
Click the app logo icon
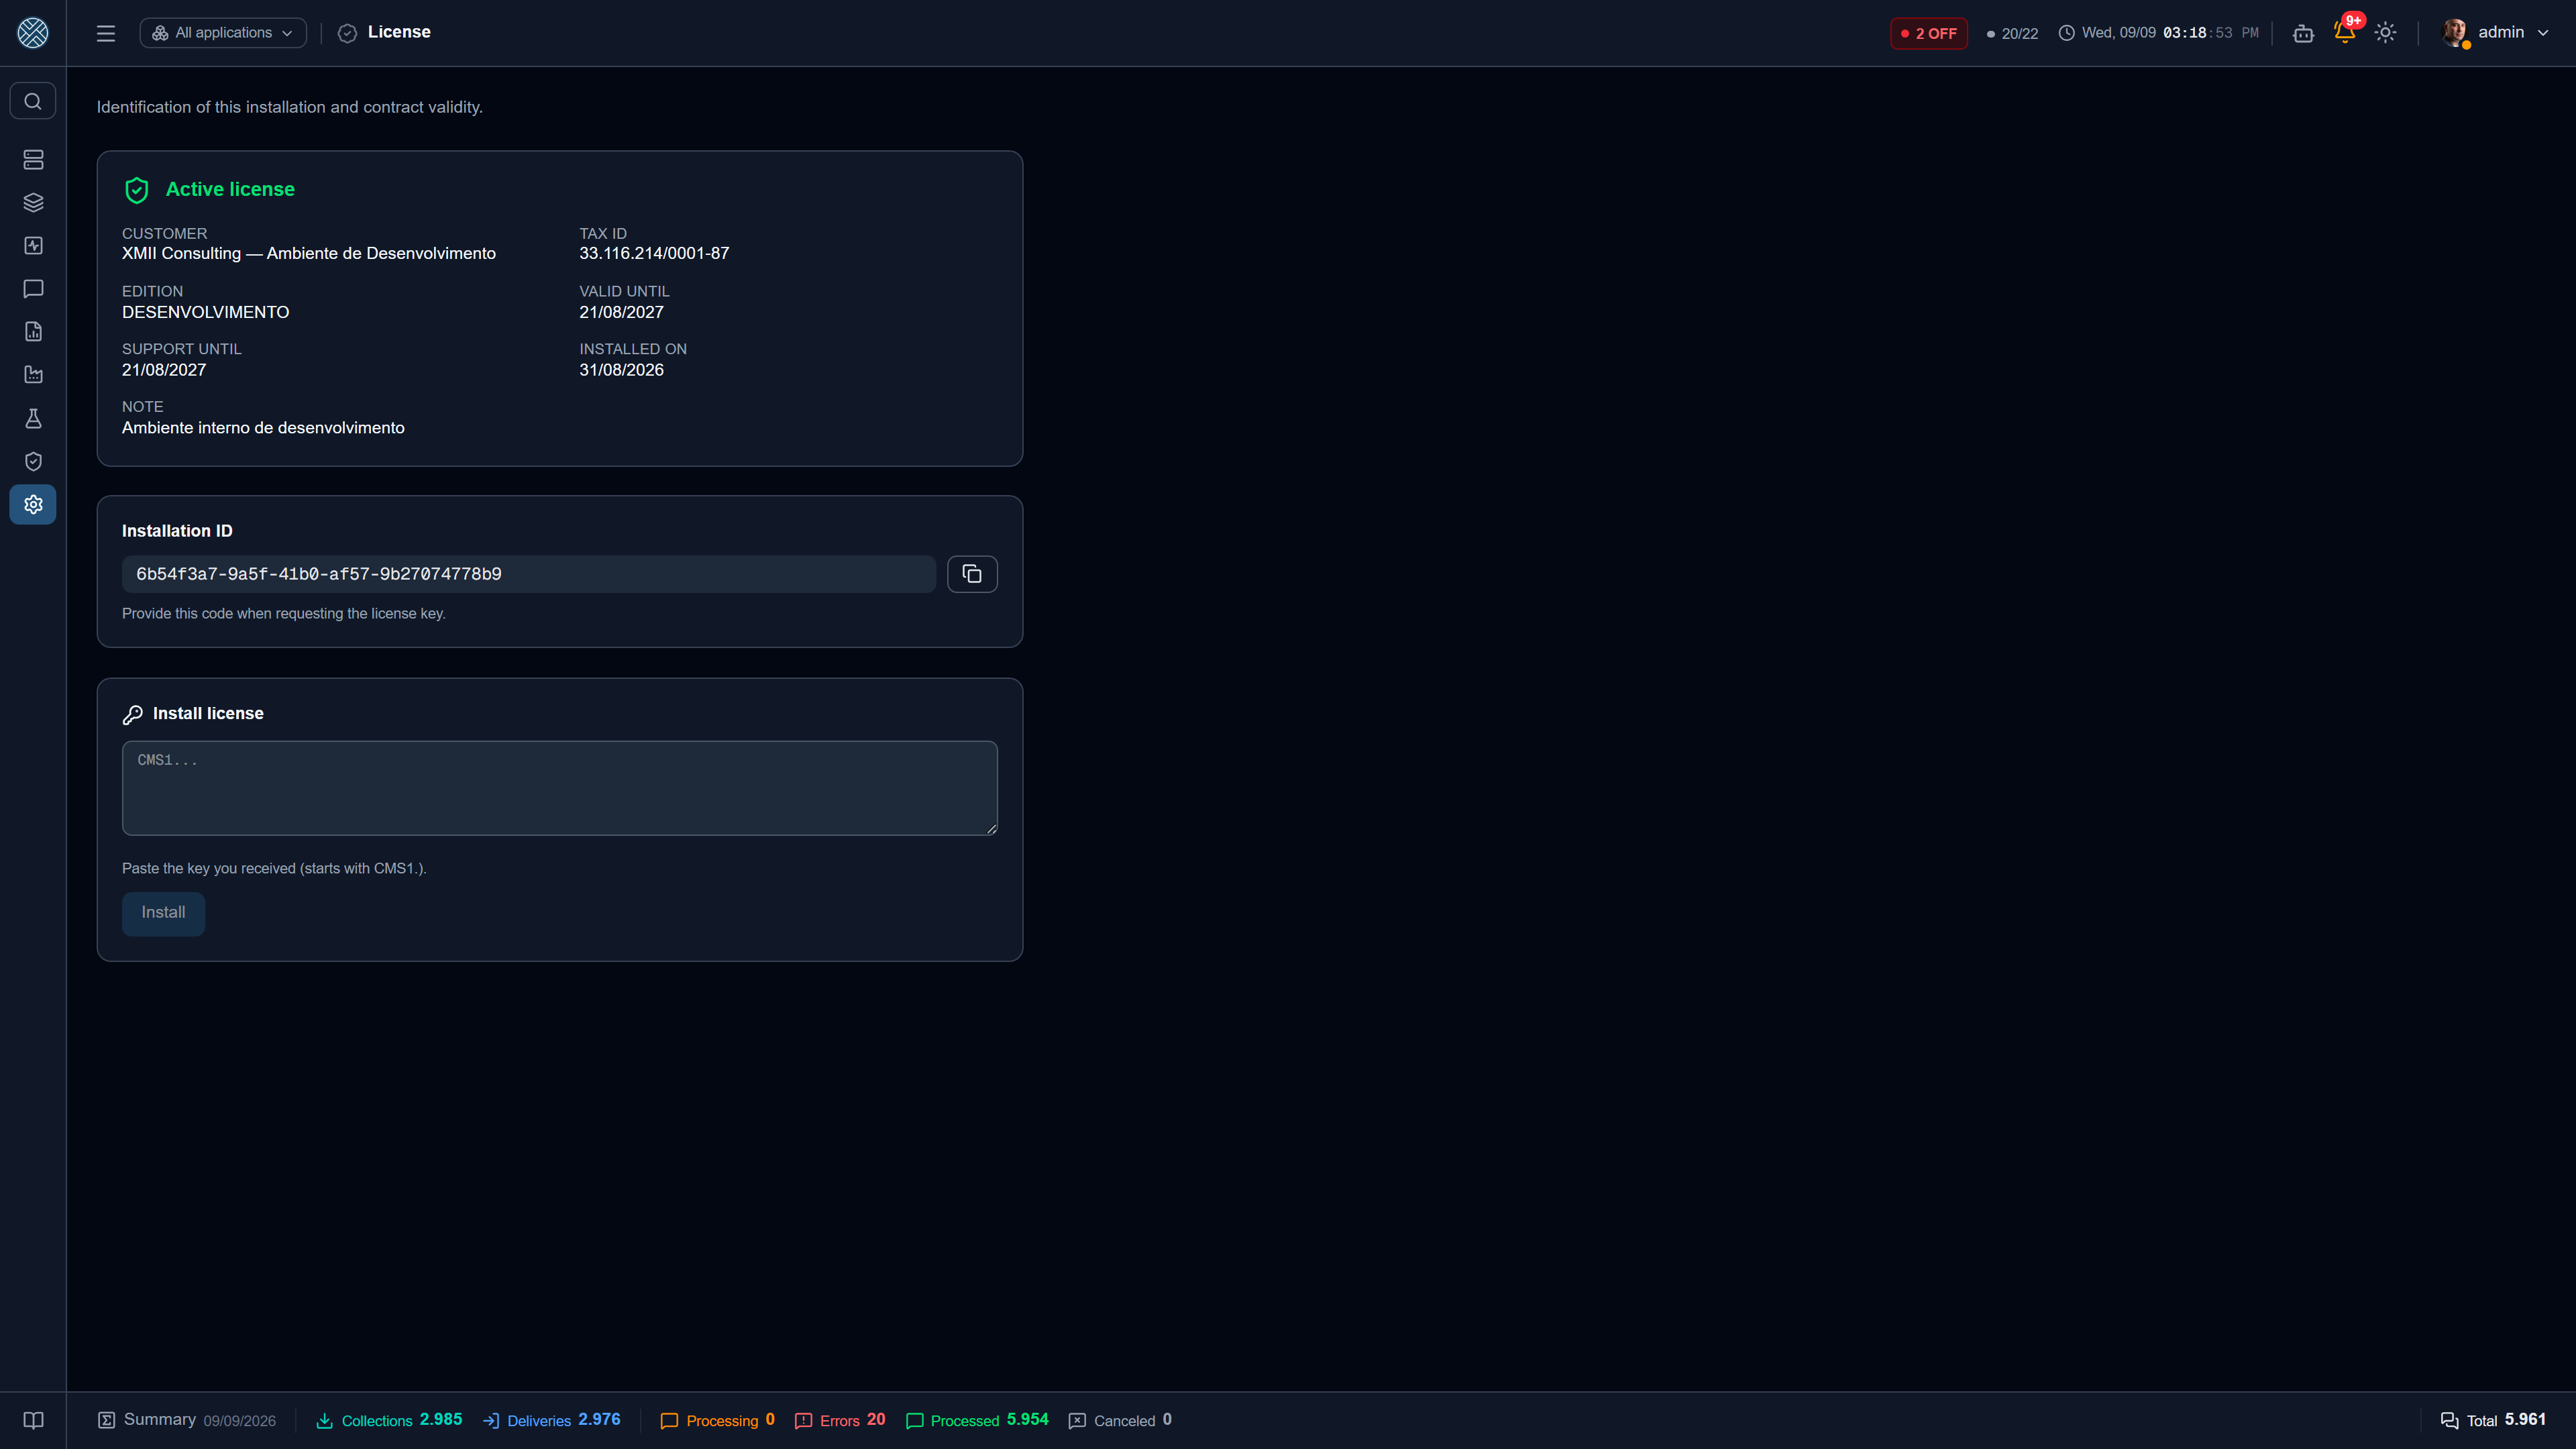33,33
